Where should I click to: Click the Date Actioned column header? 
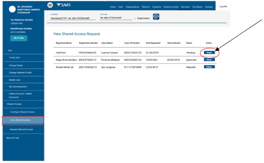click(x=174, y=43)
